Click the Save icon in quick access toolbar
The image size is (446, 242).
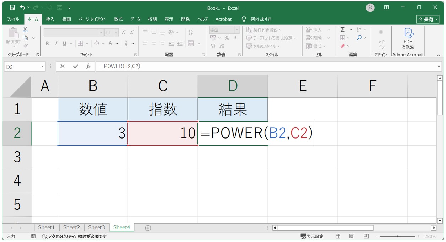point(12,7)
